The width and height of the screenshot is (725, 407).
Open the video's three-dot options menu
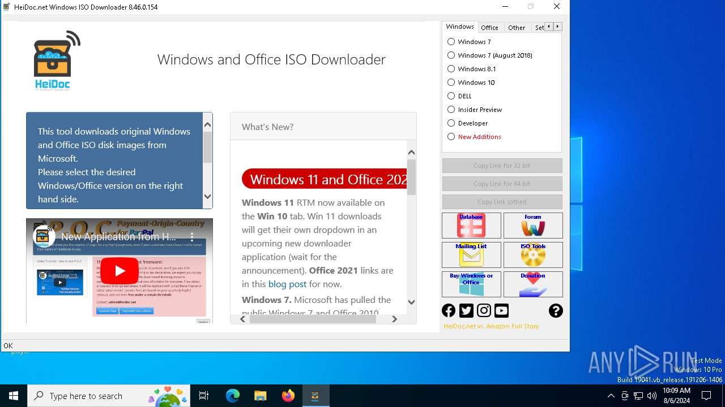192,237
